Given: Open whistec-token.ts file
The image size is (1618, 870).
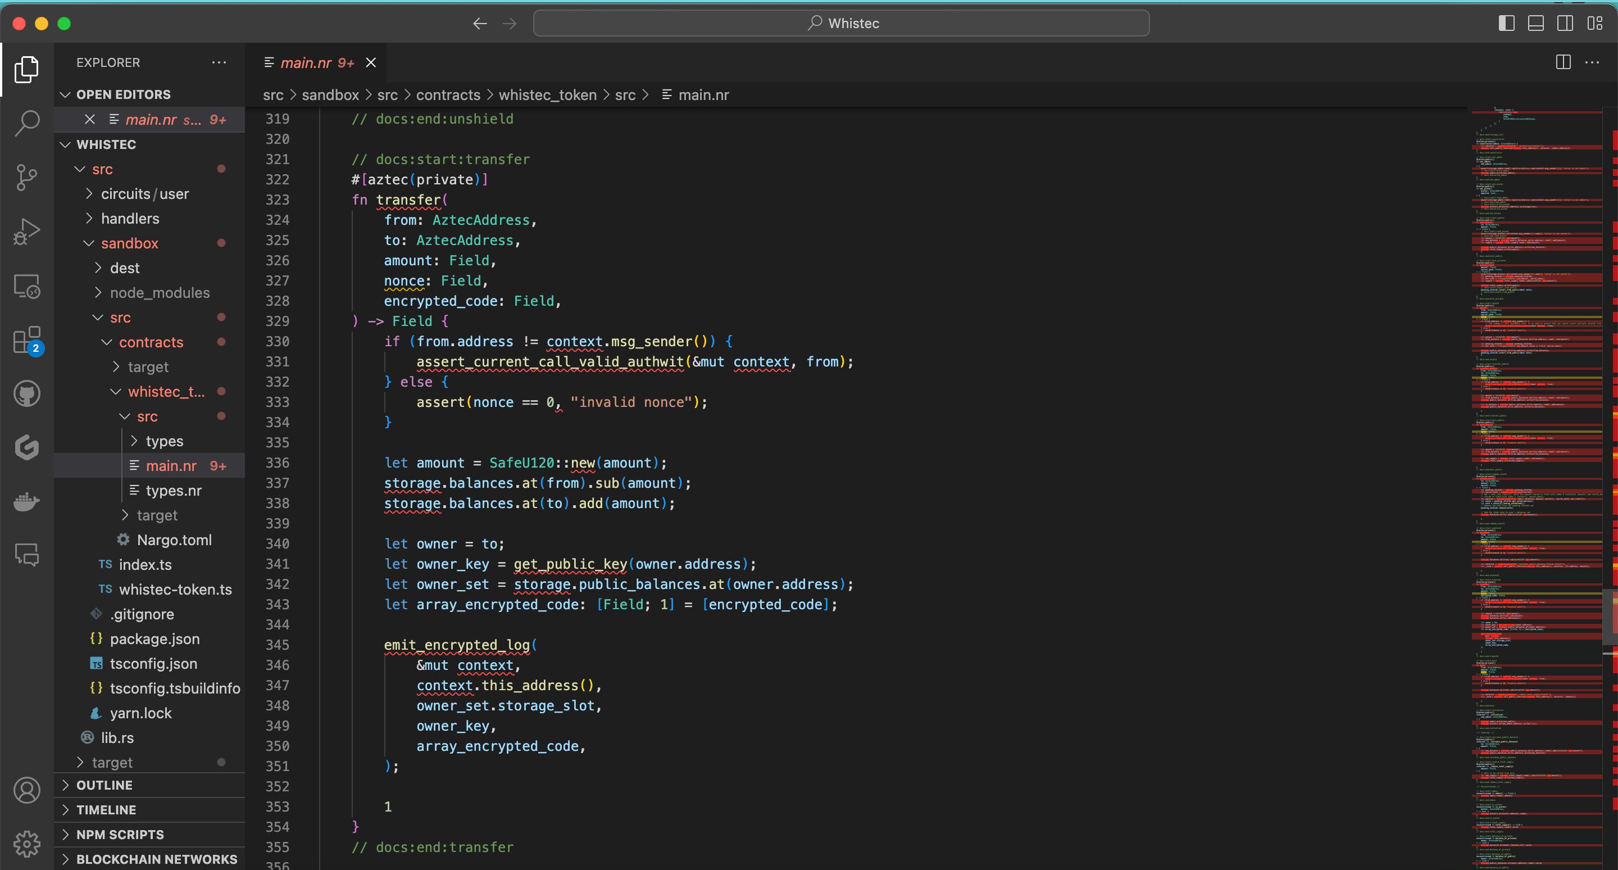Looking at the screenshot, I should coord(149,589).
